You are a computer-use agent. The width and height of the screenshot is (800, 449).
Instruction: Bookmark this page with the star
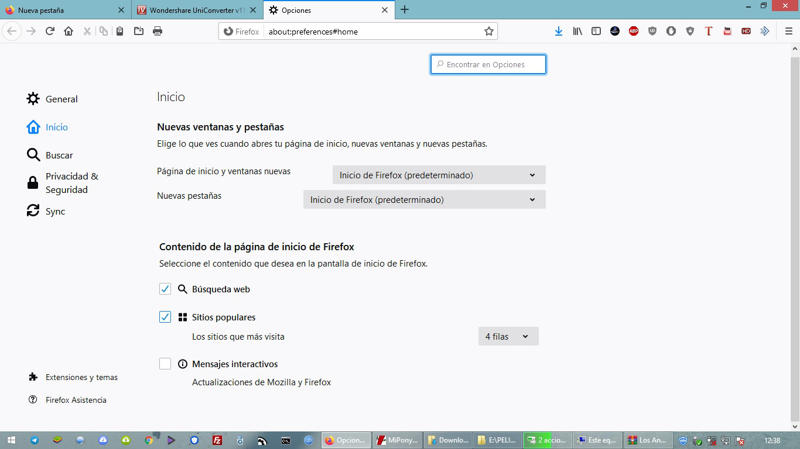point(489,32)
